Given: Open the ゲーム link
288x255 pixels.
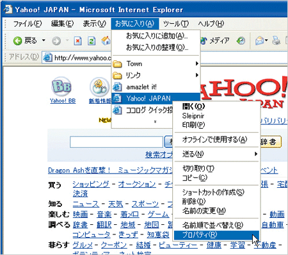Looking at the screenshot, I should click(x=159, y=214).
